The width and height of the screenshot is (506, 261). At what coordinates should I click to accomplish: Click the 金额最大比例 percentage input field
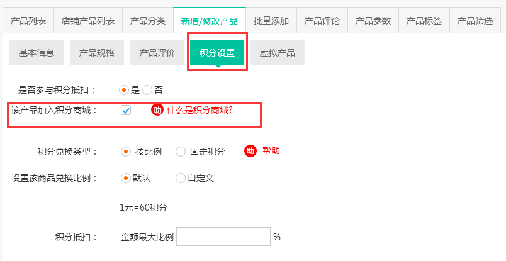click(223, 237)
